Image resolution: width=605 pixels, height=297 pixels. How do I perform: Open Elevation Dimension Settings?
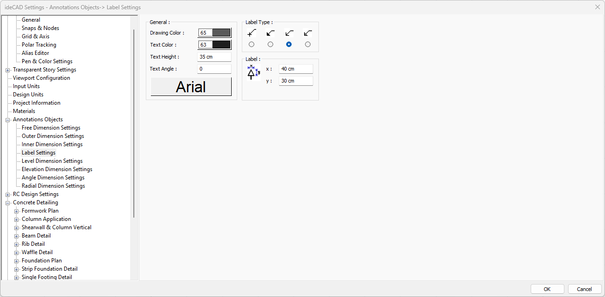tap(57, 169)
